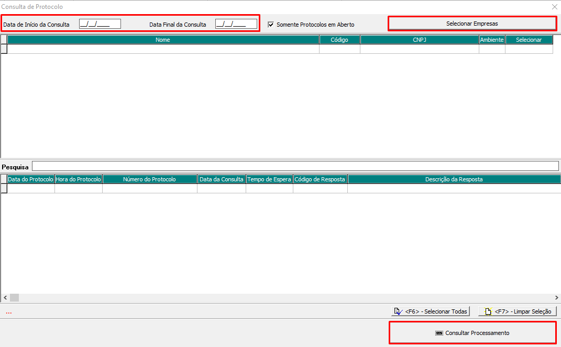Click icon beside Consultar Processamento text
The height and width of the screenshot is (347, 561).
(x=439, y=333)
